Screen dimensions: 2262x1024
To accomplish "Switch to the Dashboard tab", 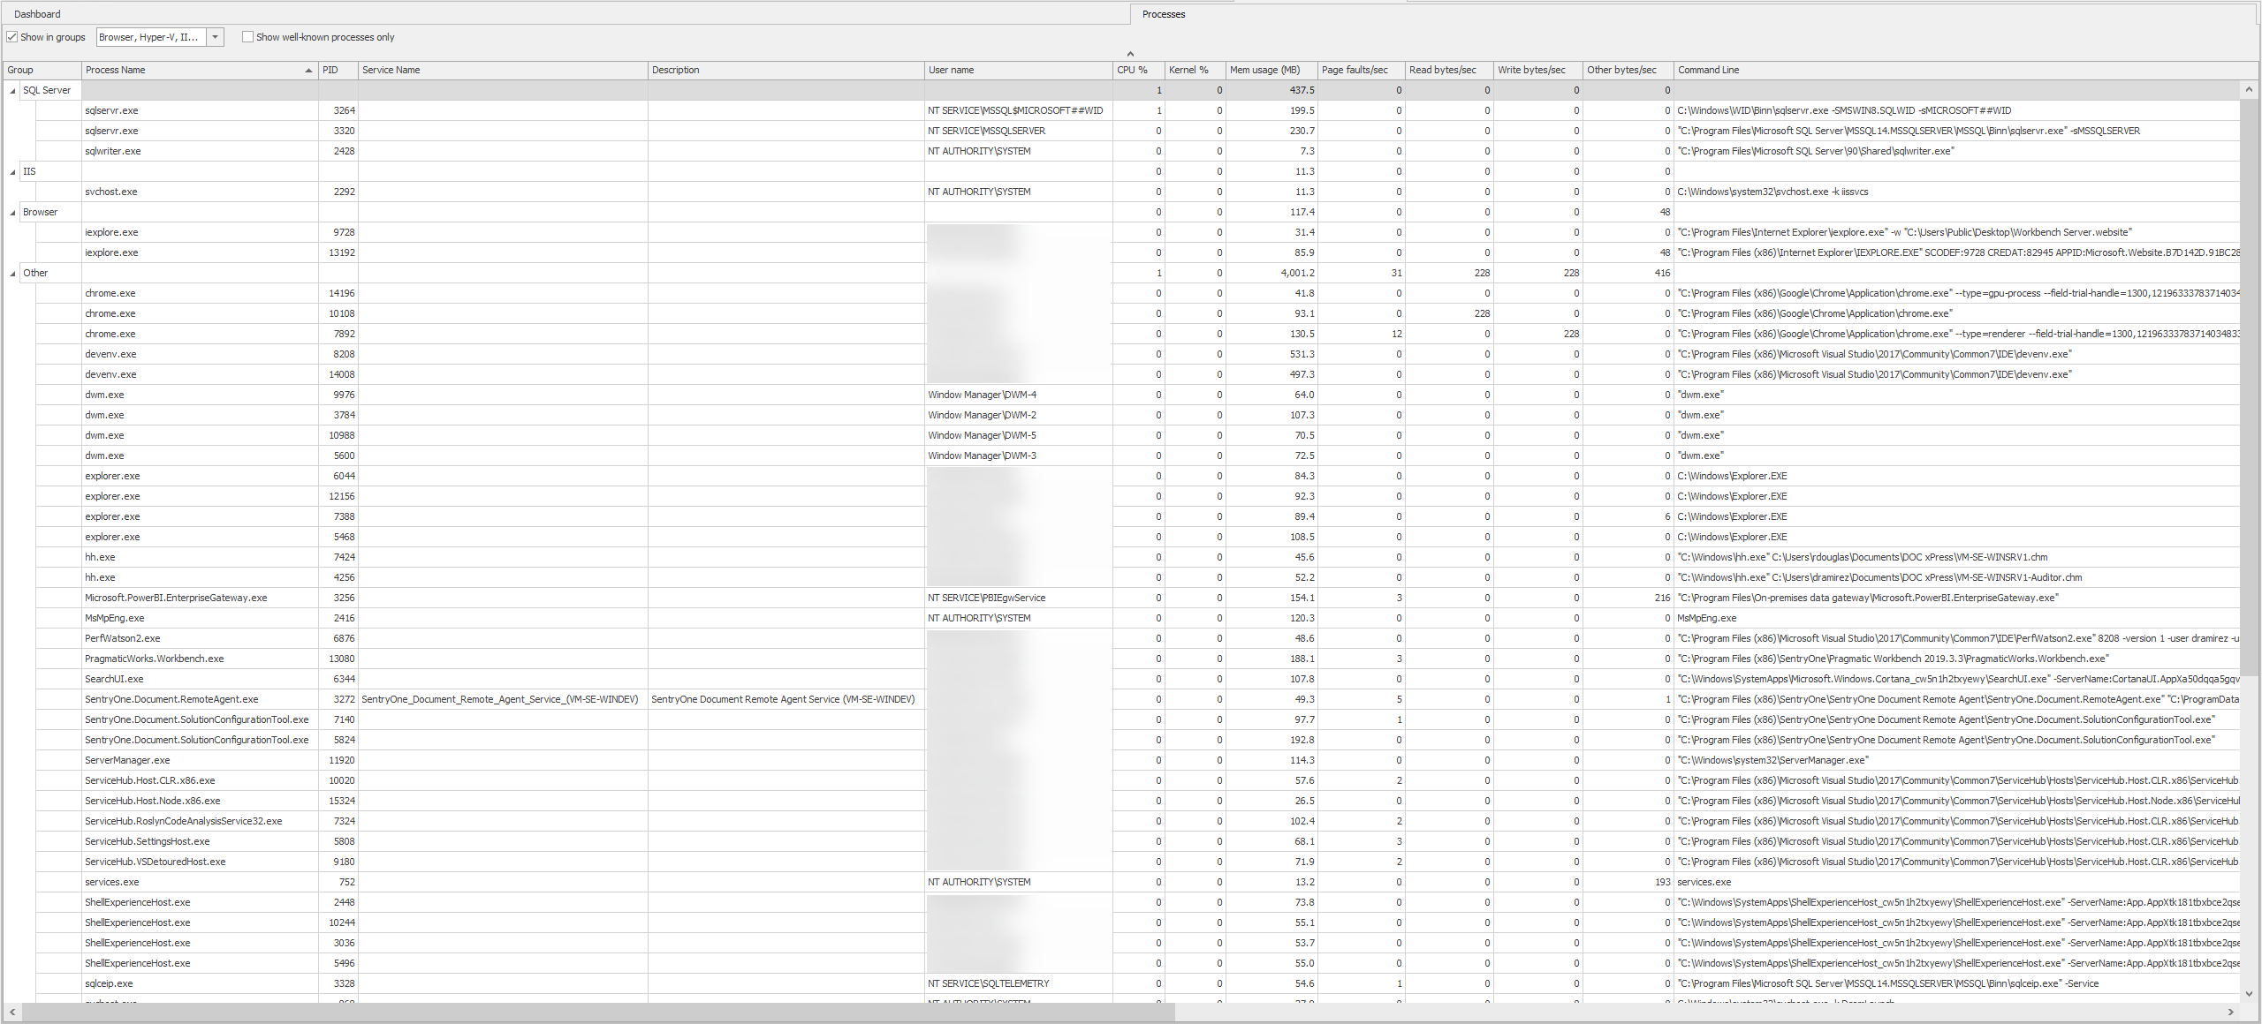I will 37,14.
